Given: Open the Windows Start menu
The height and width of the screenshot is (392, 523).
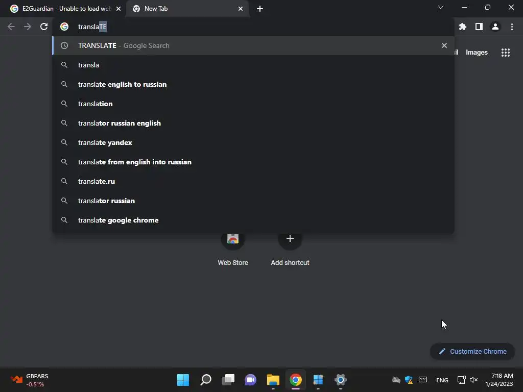Looking at the screenshot, I should pyautogui.click(x=183, y=380).
